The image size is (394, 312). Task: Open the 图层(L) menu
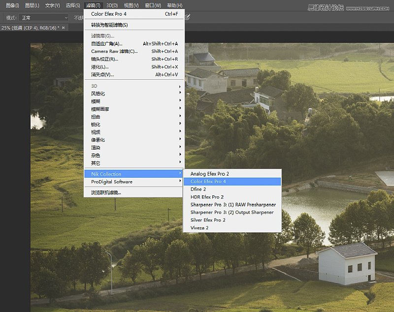pos(32,5)
